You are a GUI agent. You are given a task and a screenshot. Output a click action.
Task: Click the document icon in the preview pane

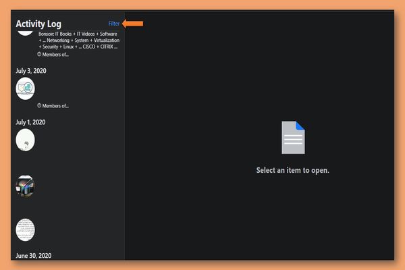tap(293, 139)
